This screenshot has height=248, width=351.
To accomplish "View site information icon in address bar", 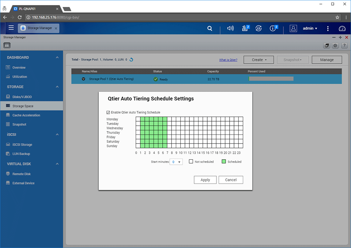I will pyautogui.click(x=29, y=17).
